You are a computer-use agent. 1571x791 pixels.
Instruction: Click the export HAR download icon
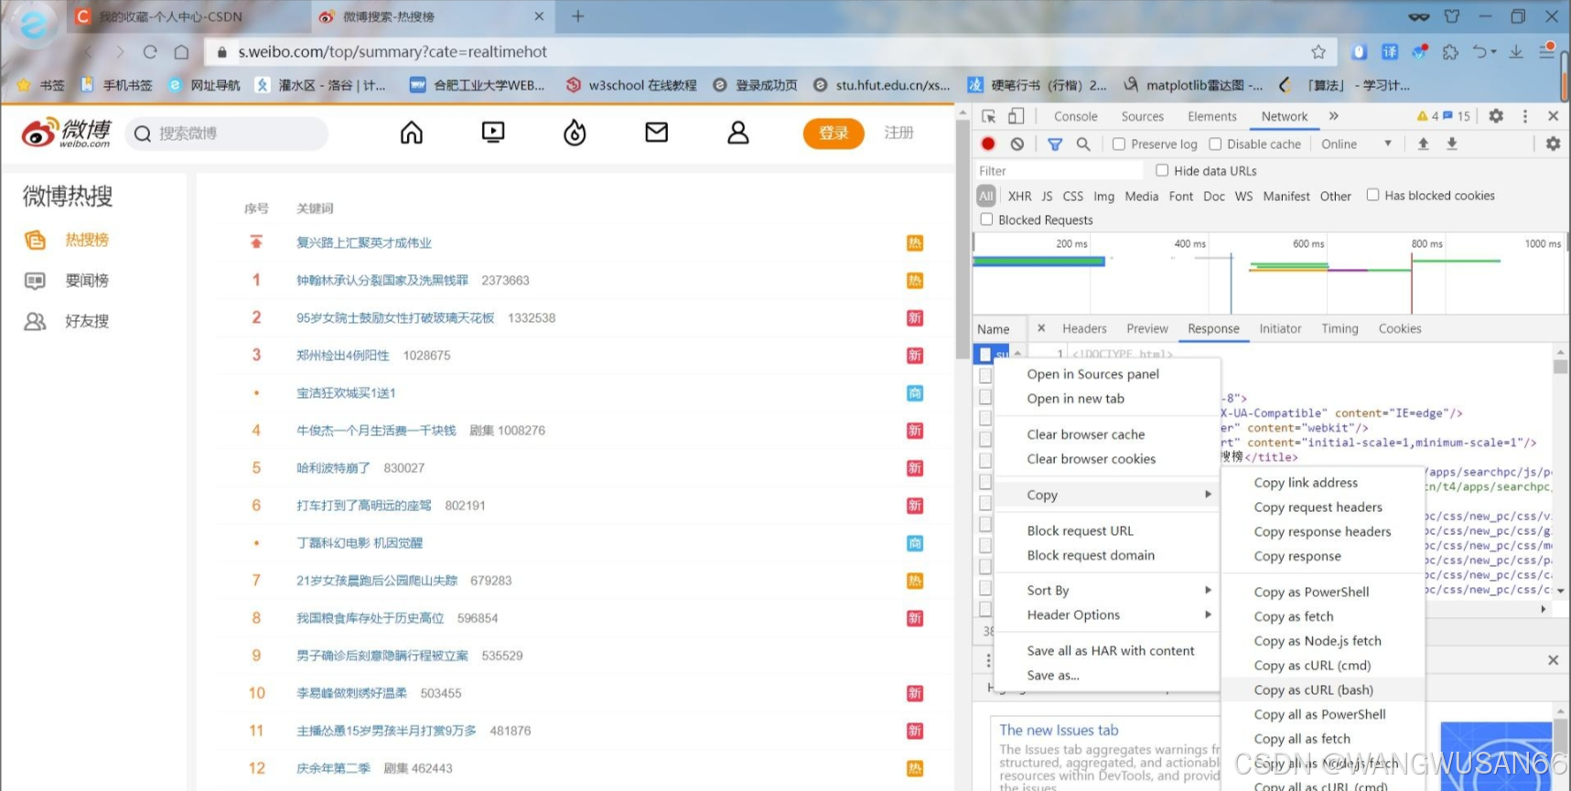(1452, 144)
